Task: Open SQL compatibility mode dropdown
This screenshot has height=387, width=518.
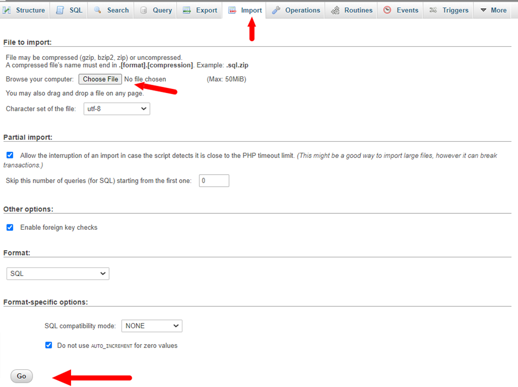Action: 152,326
